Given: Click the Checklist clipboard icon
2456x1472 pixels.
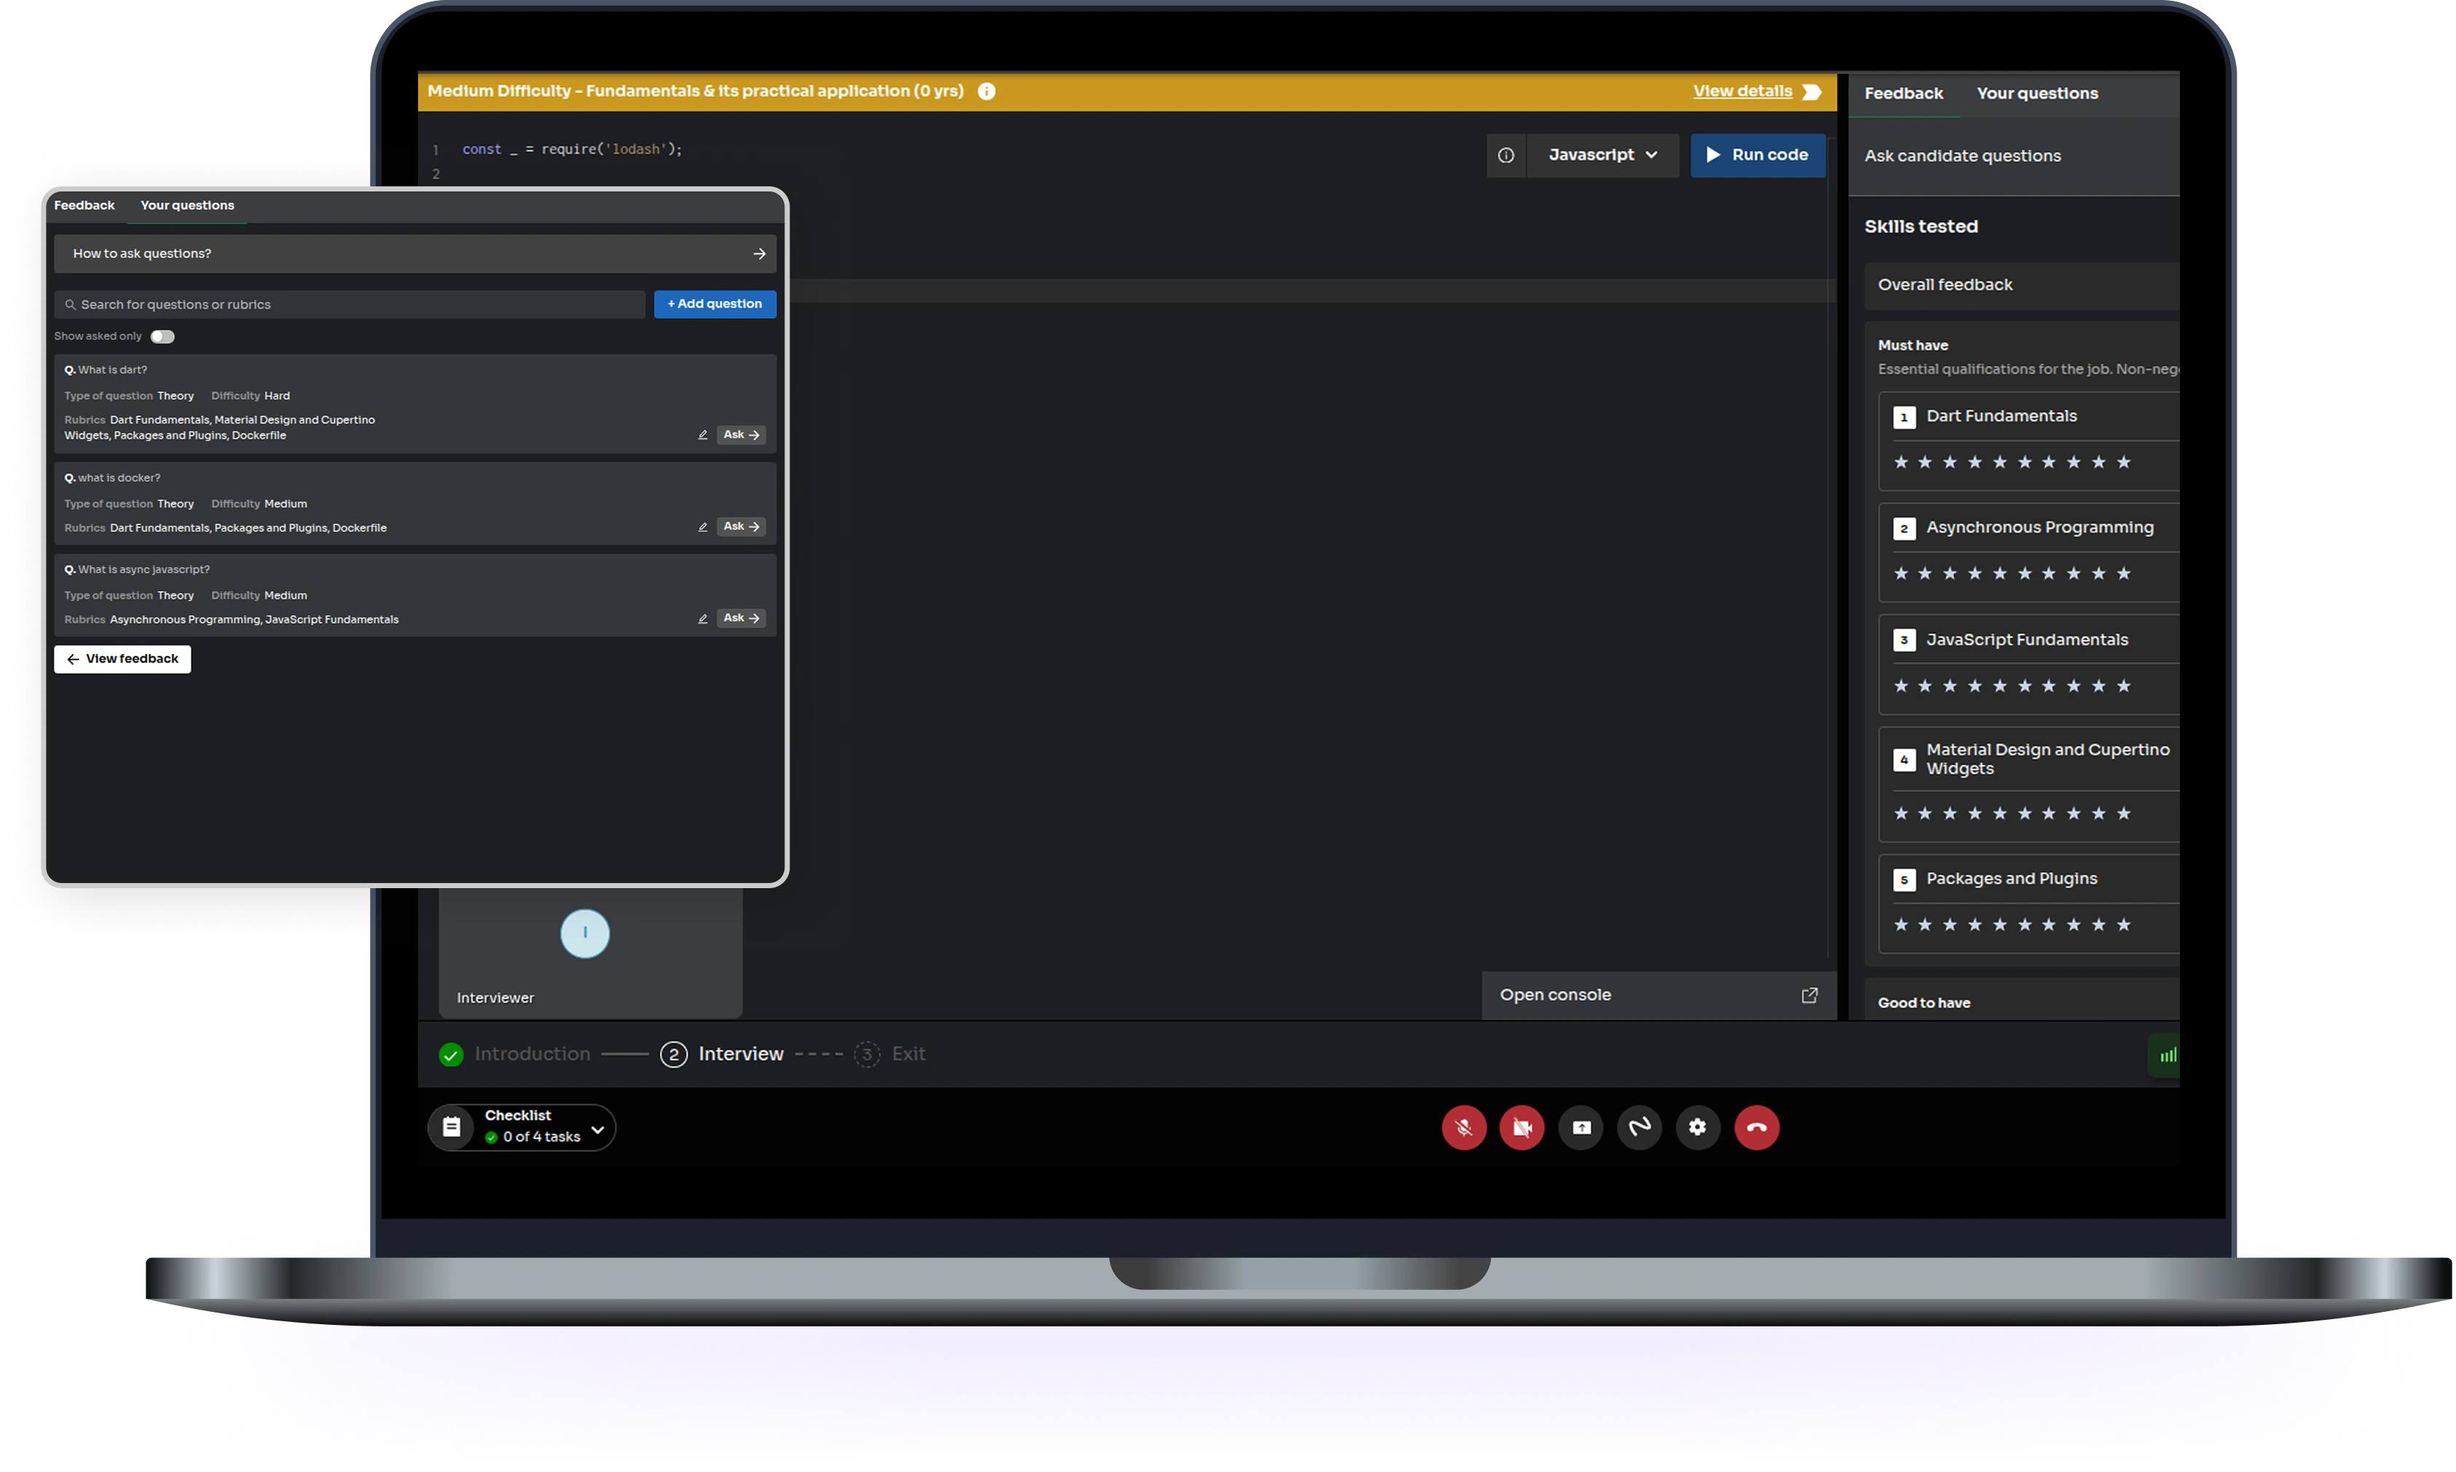Looking at the screenshot, I should coord(452,1127).
